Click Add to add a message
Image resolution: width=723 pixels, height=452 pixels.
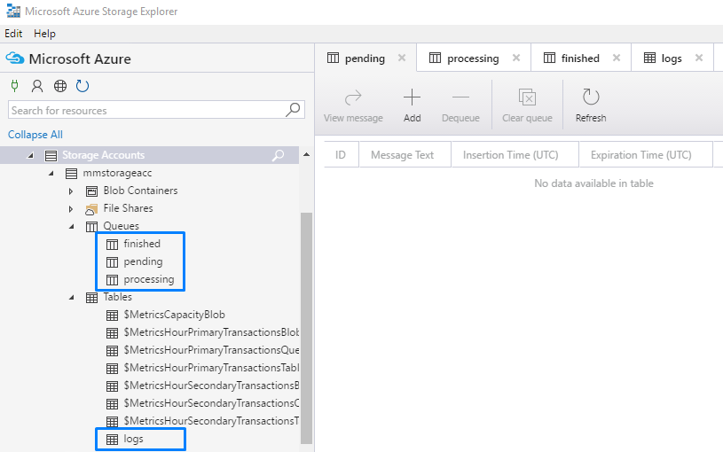click(412, 106)
